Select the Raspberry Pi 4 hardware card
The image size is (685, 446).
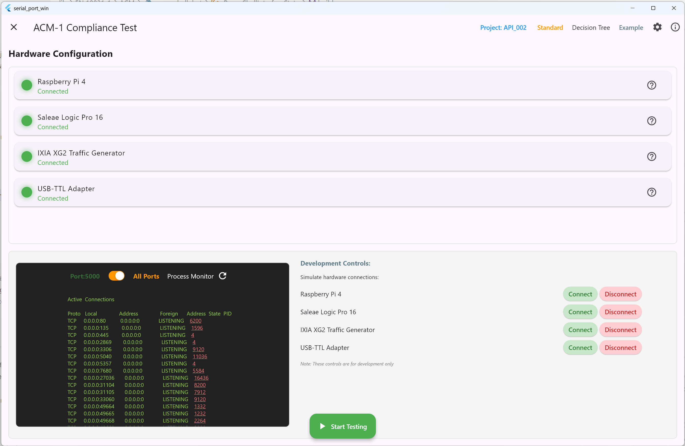pos(342,85)
